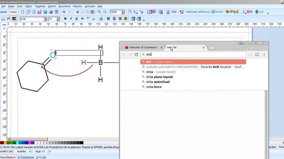
Task: Align text to the left
Action: [108, 19]
